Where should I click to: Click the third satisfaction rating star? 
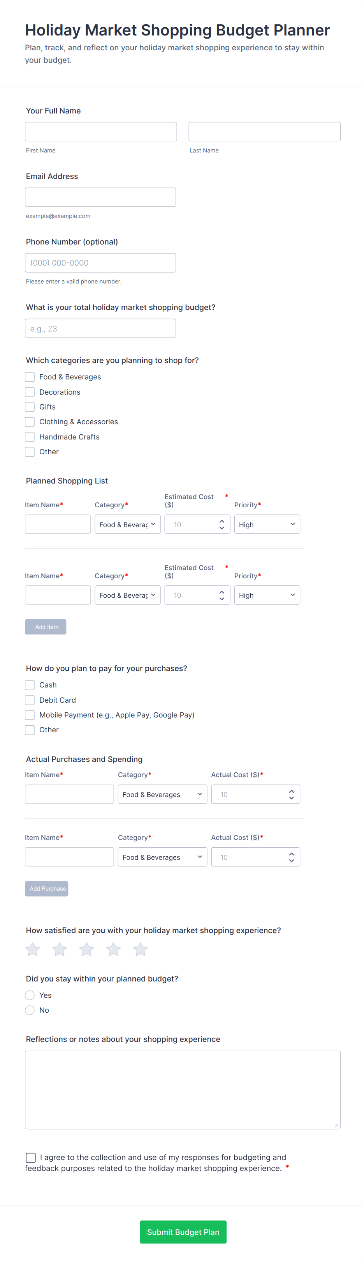click(x=86, y=949)
